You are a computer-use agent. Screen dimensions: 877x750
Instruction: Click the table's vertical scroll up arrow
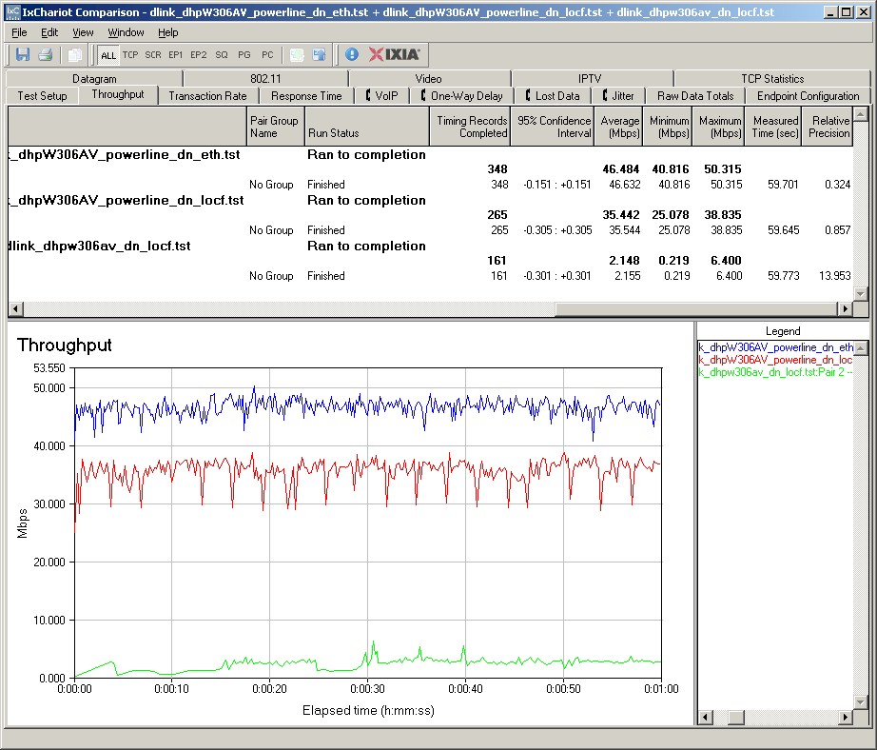click(x=862, y=114)
